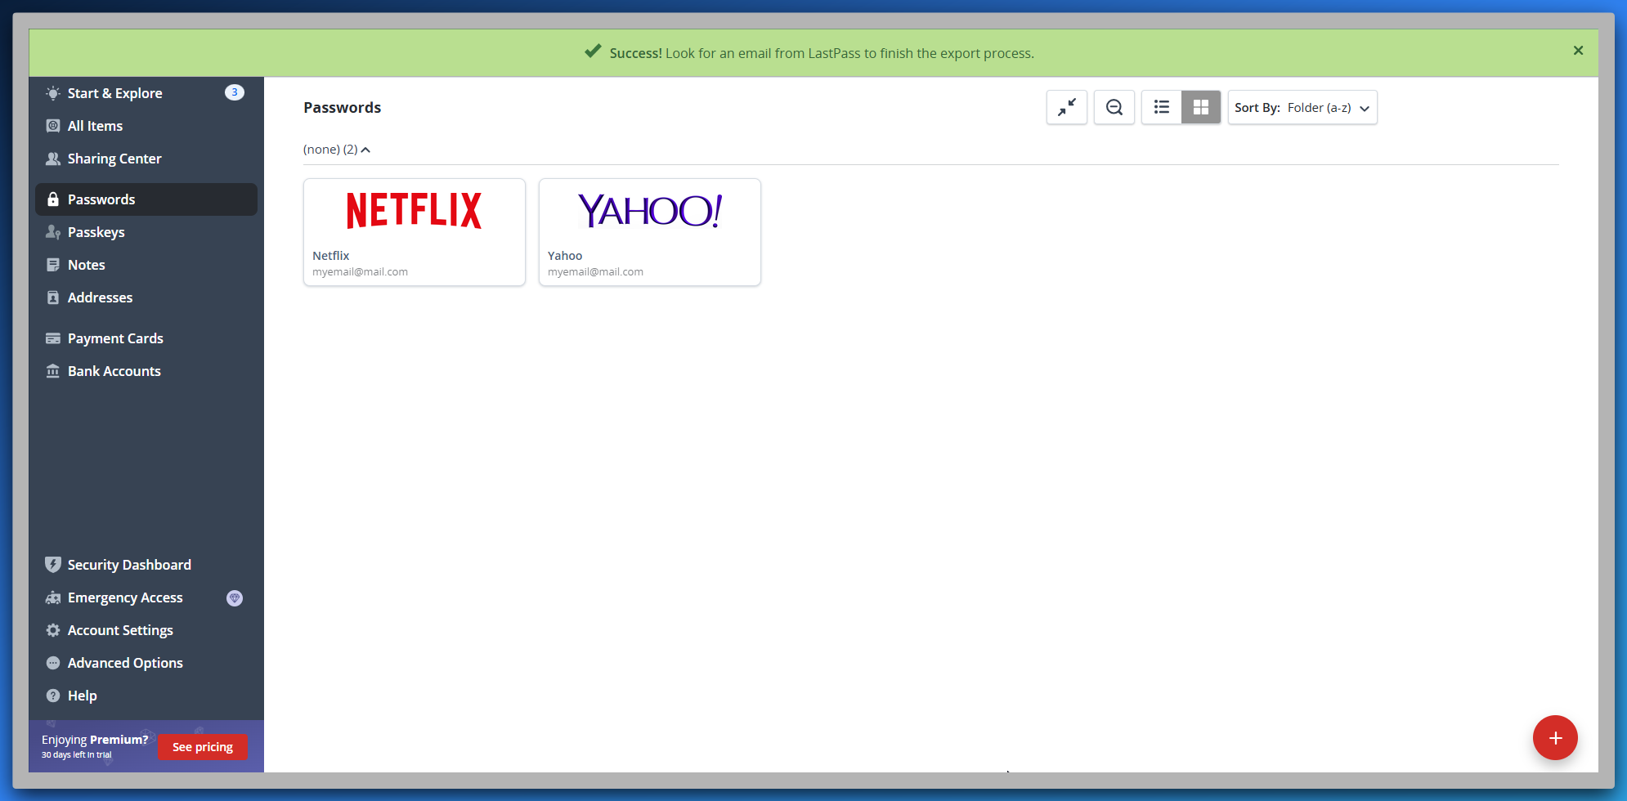
Task: Click the red add item plus button
Action: pos(1554,737)
